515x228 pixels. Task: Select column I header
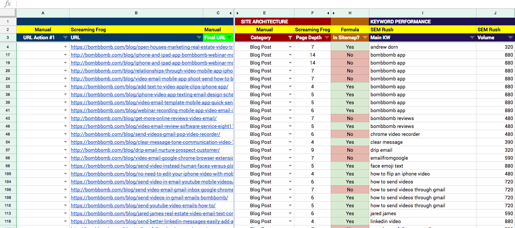coord(423,13)
